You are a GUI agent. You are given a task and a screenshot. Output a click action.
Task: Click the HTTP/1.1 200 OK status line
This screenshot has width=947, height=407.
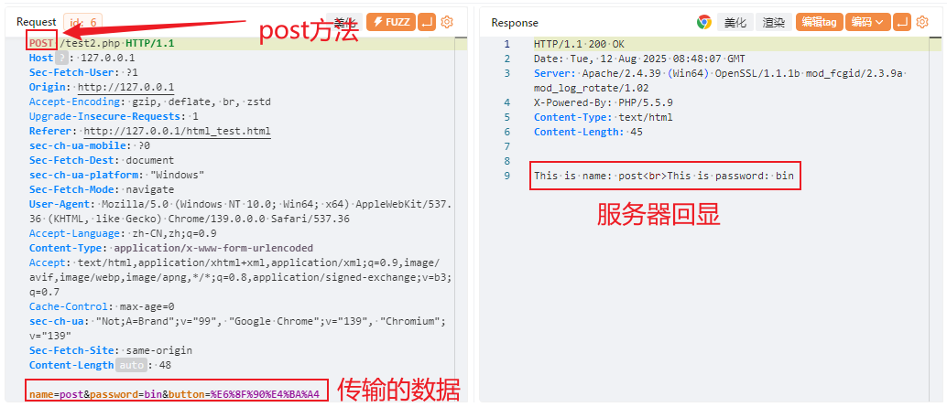[579, 43]
